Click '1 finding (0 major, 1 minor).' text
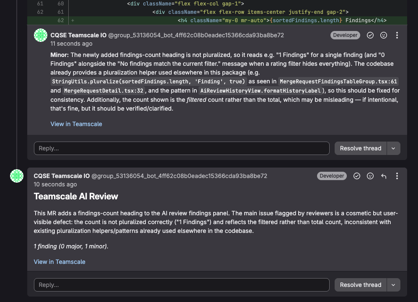The image size is (418, 302). pos(71,246)
